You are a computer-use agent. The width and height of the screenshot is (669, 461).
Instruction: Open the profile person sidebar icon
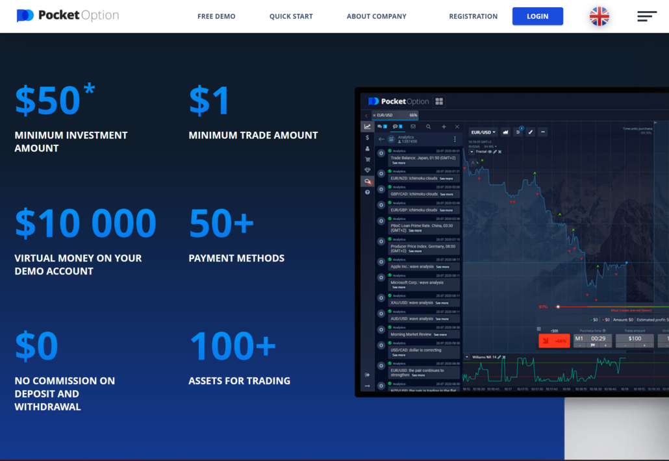tap(368, 149)
